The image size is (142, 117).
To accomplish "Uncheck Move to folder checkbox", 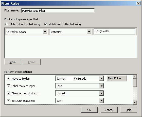I will [8, 78].
